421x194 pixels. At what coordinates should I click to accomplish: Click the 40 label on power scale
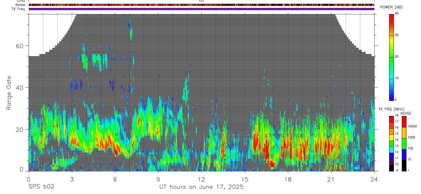[396, 13]
